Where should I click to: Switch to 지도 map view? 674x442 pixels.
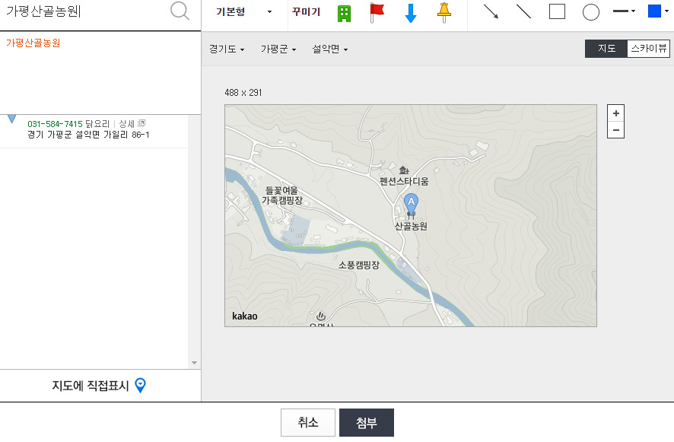click(x=606, y=49)
